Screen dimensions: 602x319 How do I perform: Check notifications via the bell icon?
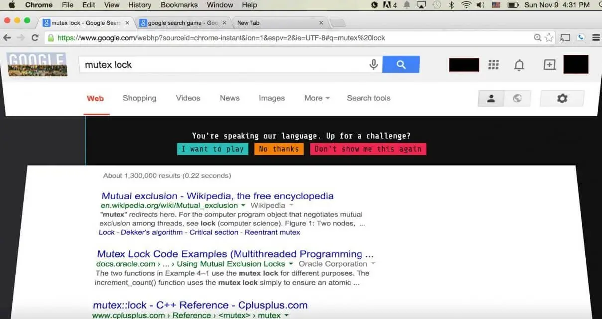pyautogui.click(x=519, y=65)
